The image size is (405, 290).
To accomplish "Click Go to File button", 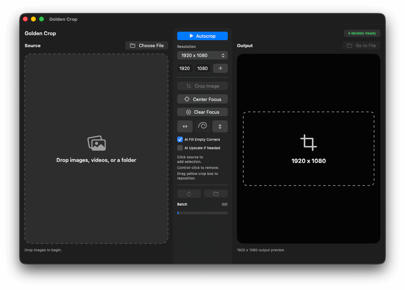I will point(361,45).
